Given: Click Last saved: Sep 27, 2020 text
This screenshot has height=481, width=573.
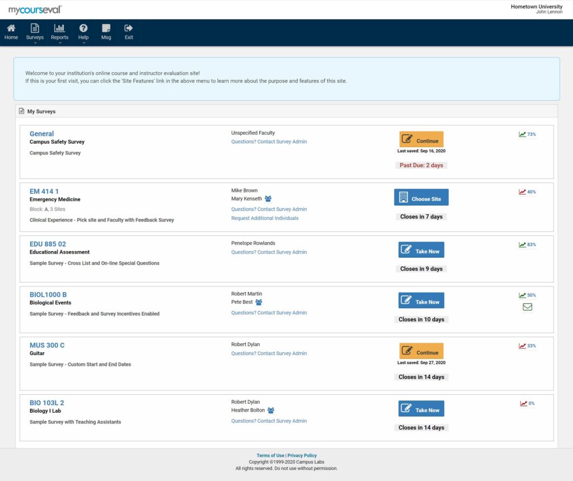Looking at the screenshot, I should click(421, 362).
